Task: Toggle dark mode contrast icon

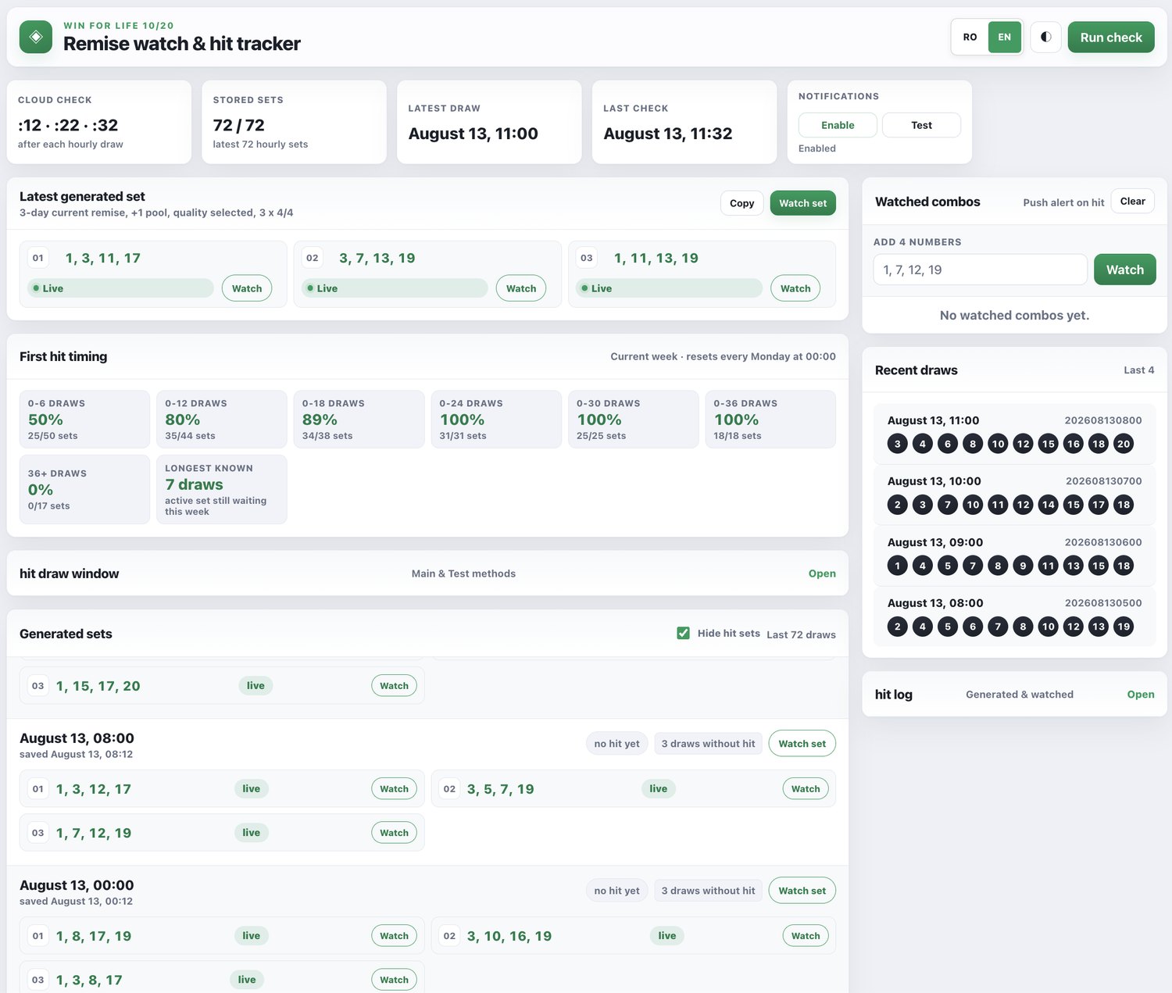Action: 1046,37
